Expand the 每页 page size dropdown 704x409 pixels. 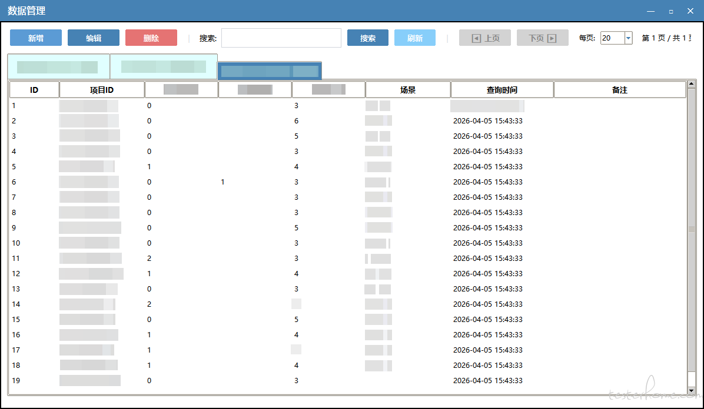628,38
